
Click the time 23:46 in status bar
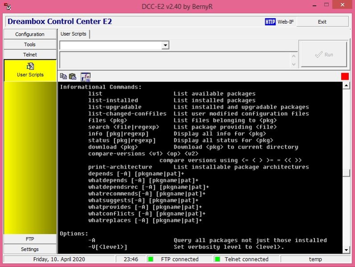[131, 259]
